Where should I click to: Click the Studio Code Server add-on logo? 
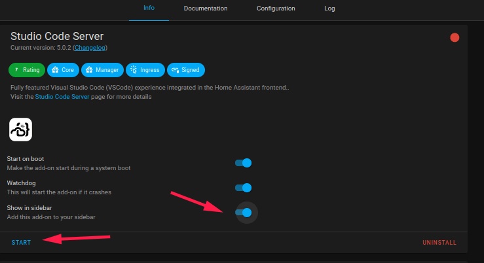21,130
